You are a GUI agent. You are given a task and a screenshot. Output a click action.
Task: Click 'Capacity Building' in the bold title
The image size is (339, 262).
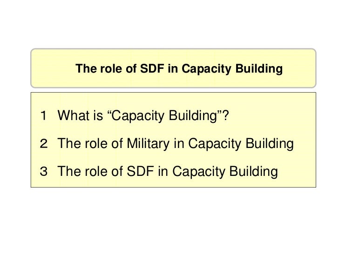pos(231,69)
